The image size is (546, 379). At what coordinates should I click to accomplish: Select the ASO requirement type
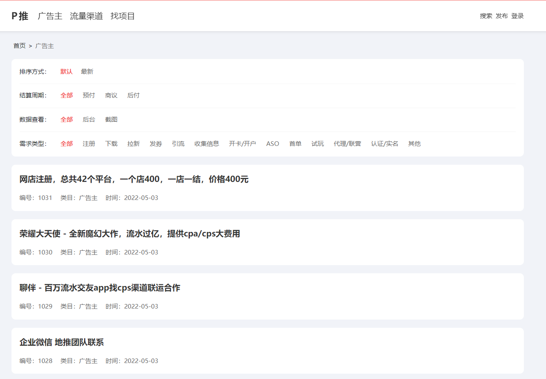(x=273, y=144)
